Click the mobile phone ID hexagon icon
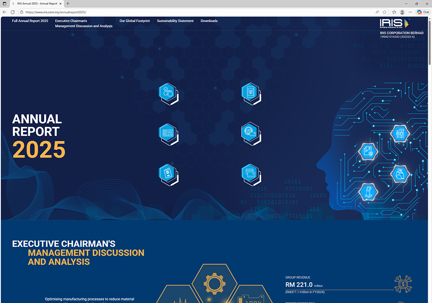The width and height of the screenshot is (432, 303). pos(250,92)
